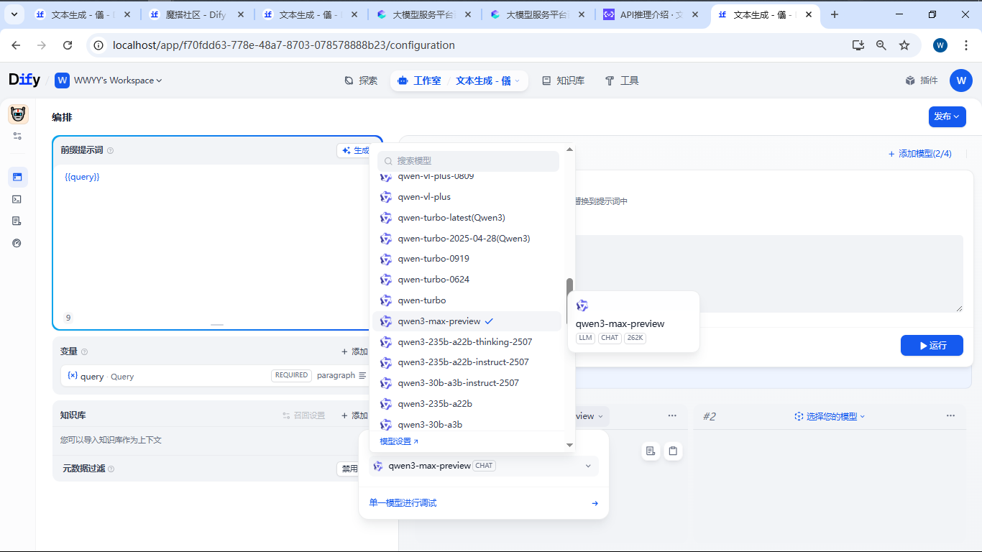Click the help icon next to 前缀提示词
The width and height of the screenshot is (982, 552).
(110, 151)
